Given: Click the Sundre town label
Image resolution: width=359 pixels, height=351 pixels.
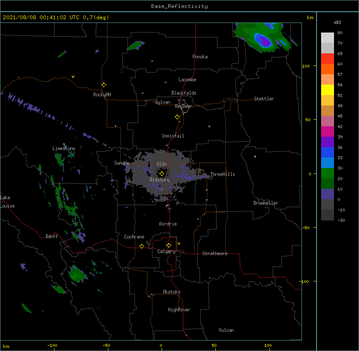Looking at the screenshot, I should (x=122, y=163).
